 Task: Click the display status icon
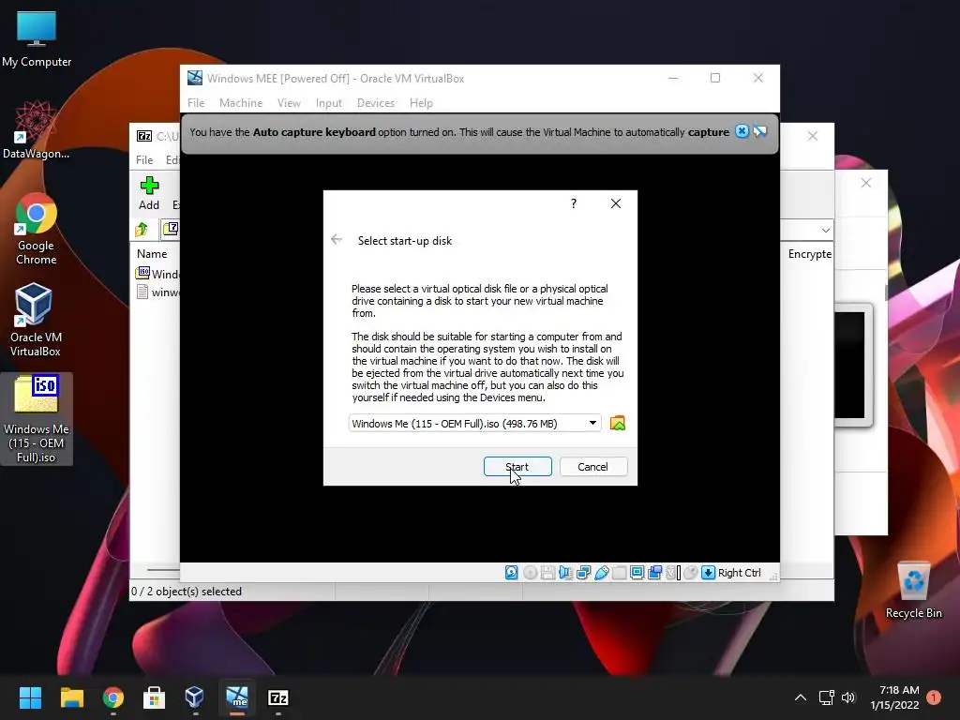[x=637, y=573]
